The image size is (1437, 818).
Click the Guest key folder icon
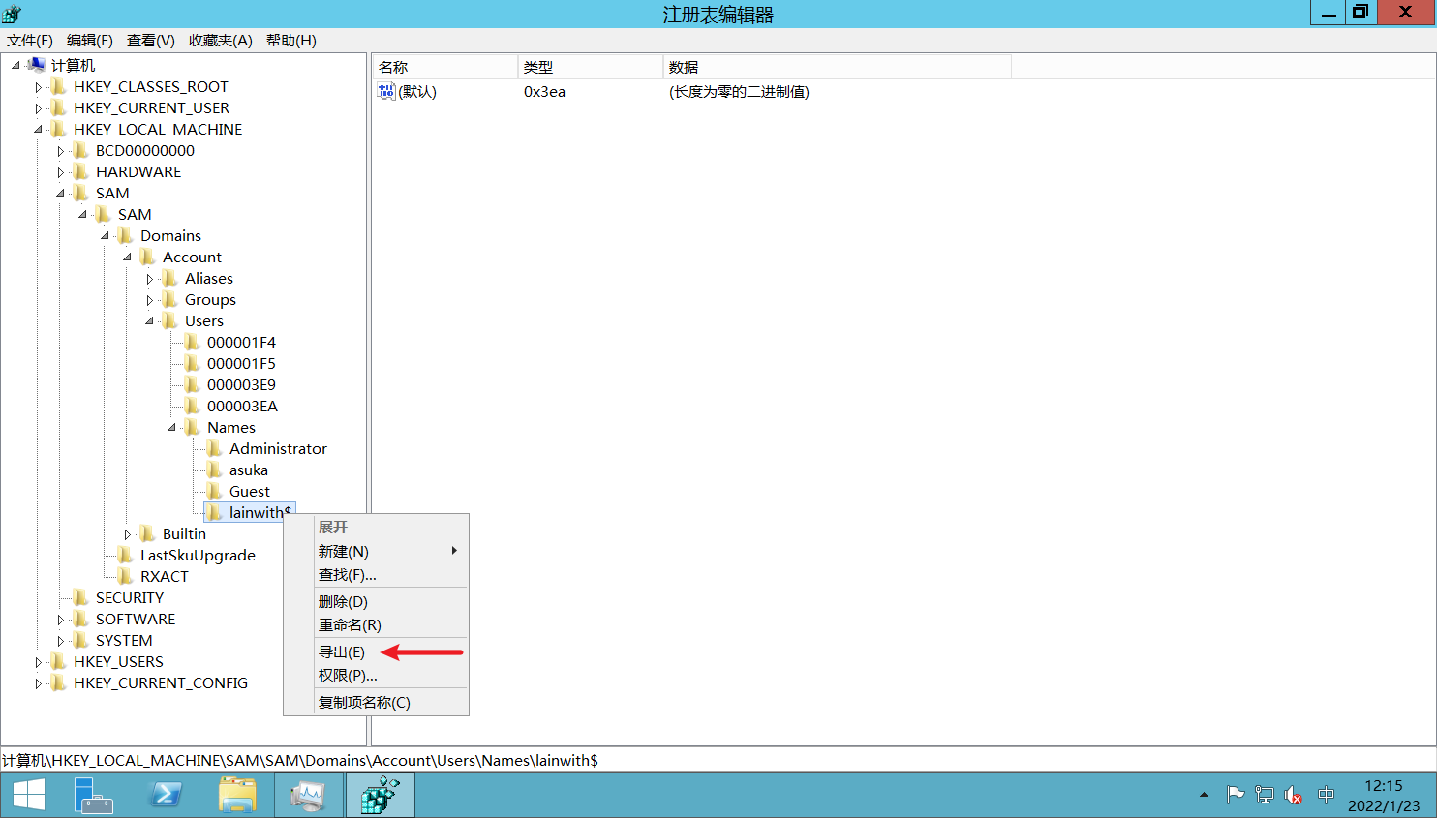pyautogui.click(x=215, y=491)
